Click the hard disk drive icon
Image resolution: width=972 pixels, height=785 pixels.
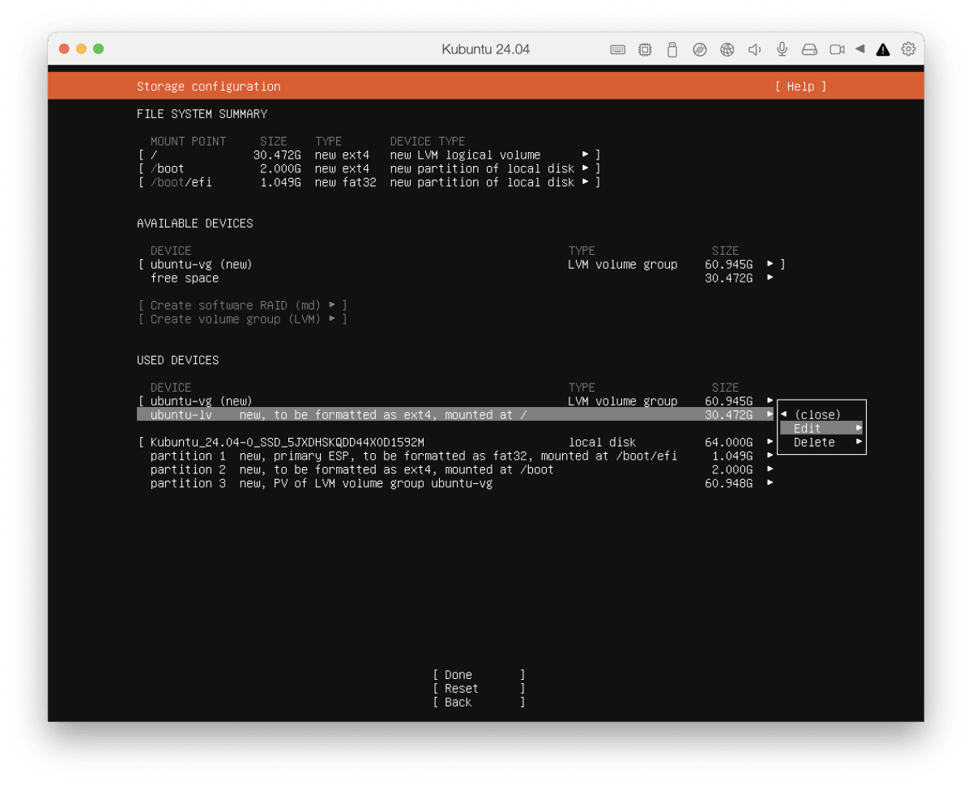pos(809,49)
